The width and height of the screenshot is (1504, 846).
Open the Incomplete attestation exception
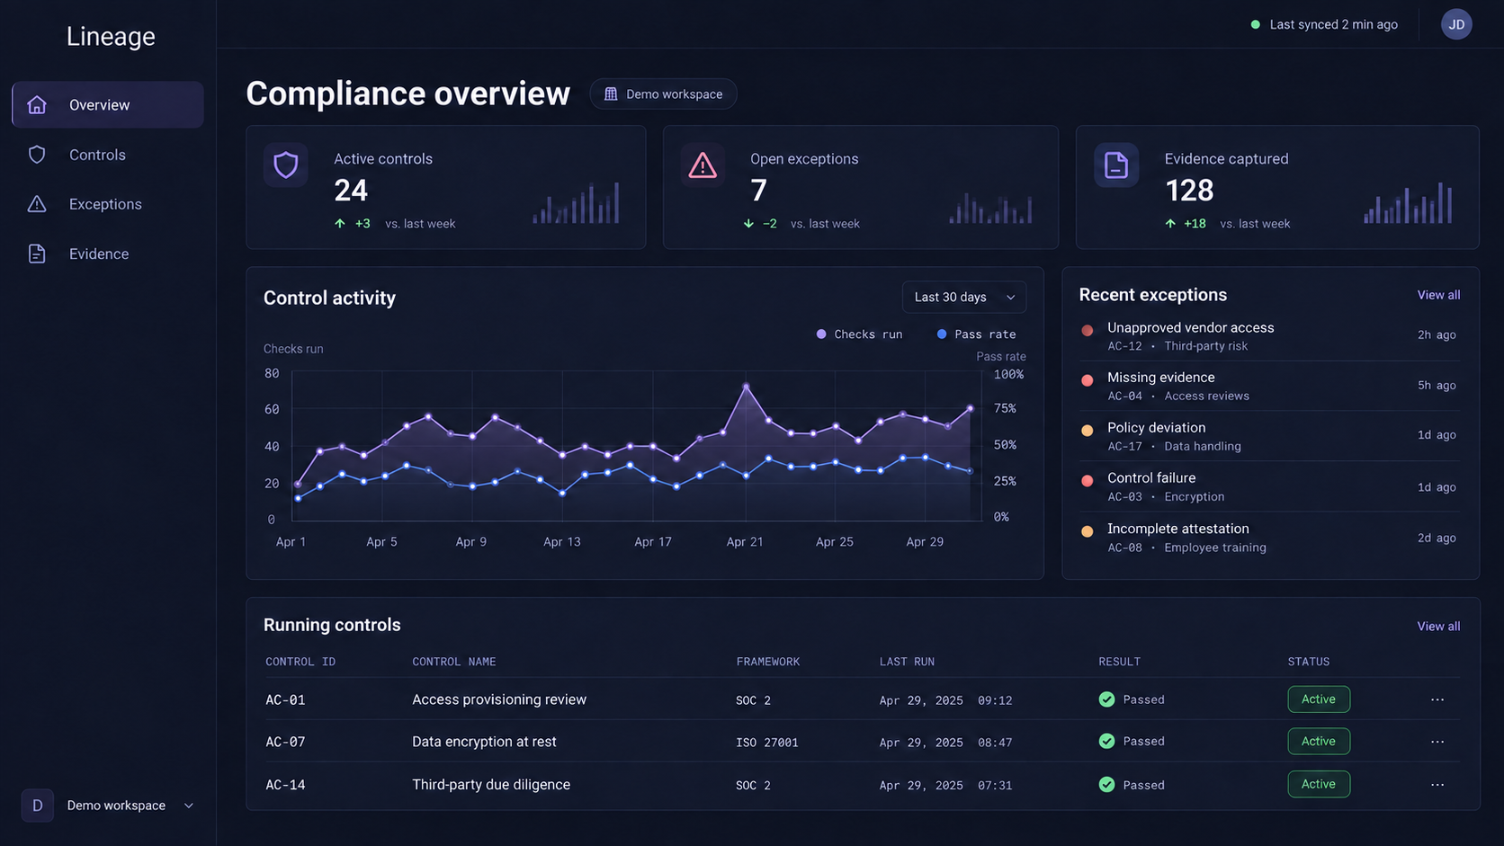pyautogui.click(x=1269, y=538)
